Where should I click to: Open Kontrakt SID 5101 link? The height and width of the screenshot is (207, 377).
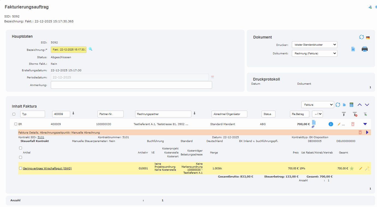point(41,137)
